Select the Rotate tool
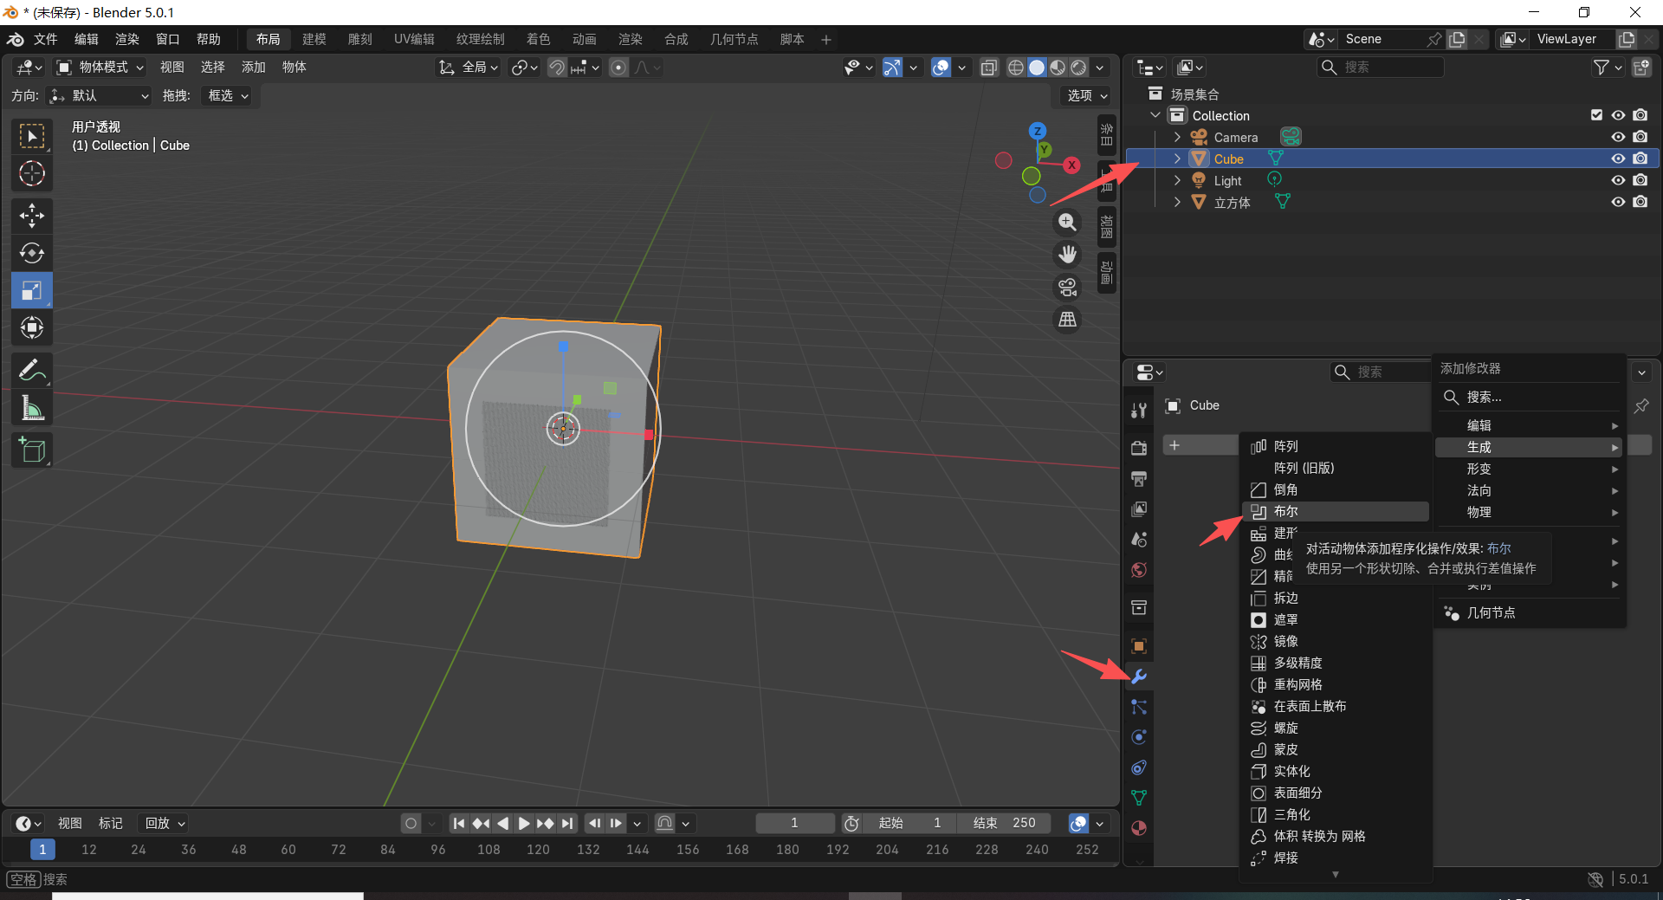Image resolution: width=1663 pixels, height=900 pixels. [x=32, y=253]
